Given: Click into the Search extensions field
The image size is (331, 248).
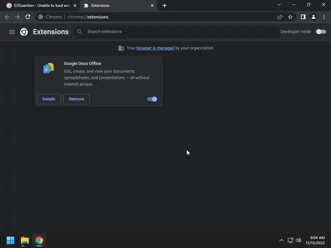Looking at the screenshot, I should [177, 32].
